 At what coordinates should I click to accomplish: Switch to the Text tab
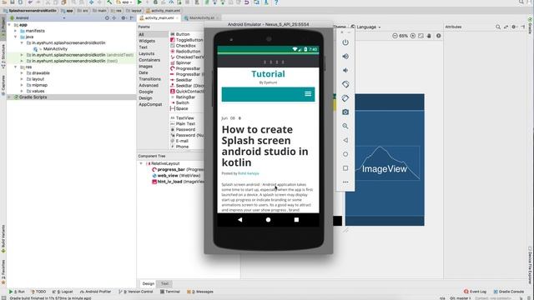point(165,283)
